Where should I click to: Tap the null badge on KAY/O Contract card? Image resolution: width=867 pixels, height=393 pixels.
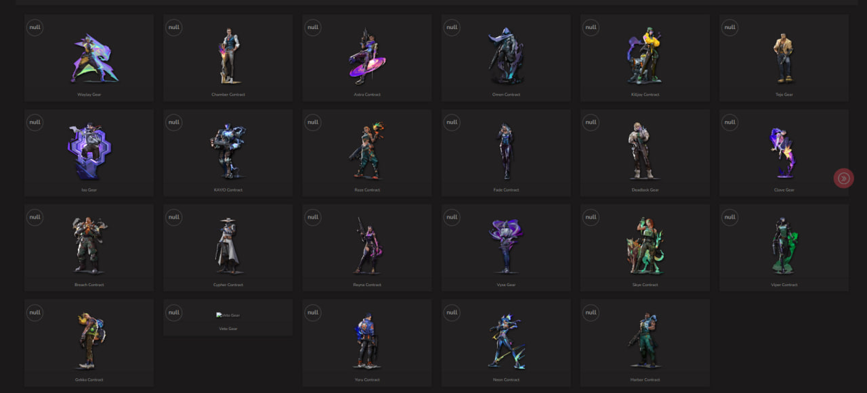tap(174, 122)
